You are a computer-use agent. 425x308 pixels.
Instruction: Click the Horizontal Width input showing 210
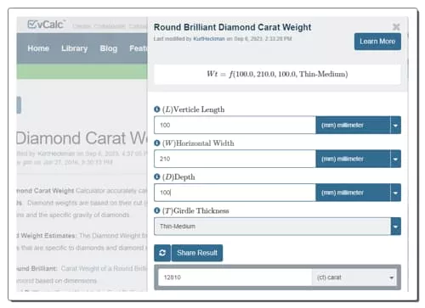point(235,159)
